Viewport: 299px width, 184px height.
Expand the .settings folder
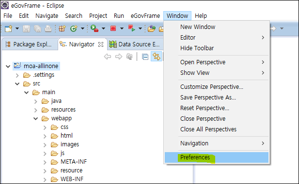17,75
